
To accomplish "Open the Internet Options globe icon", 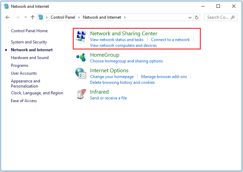I will (x=81, y=73).
